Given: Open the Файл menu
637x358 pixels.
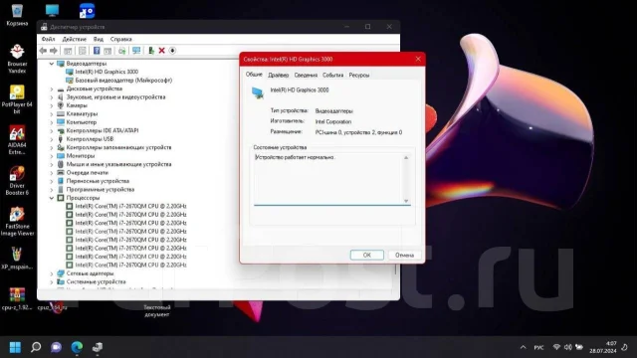Looking at the screenshot, I should coord(48,40).
